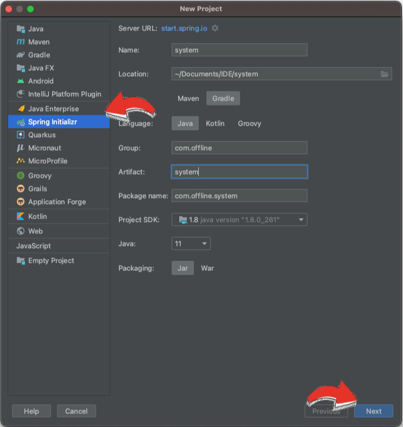Click the Quarkus icon in sidebar
This screenshot has height=427, width=403.
(21, 135)
